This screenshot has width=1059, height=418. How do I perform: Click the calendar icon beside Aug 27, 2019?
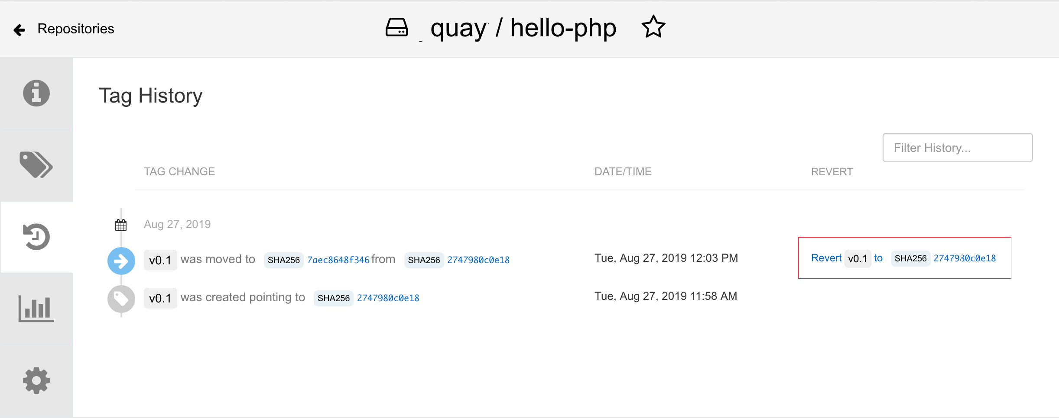[x=120, y=224]
